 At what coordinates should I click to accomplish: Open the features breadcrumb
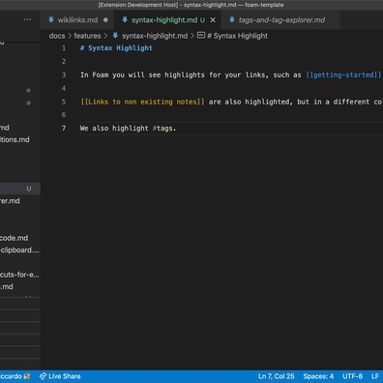[87, 36]
